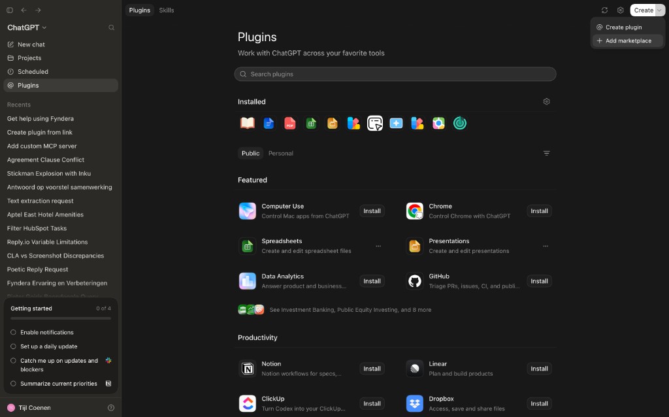Switch to the Skills tab
The width and height of the screenshot is (669, 417).
pyautogui.click(x=167, y=10)
